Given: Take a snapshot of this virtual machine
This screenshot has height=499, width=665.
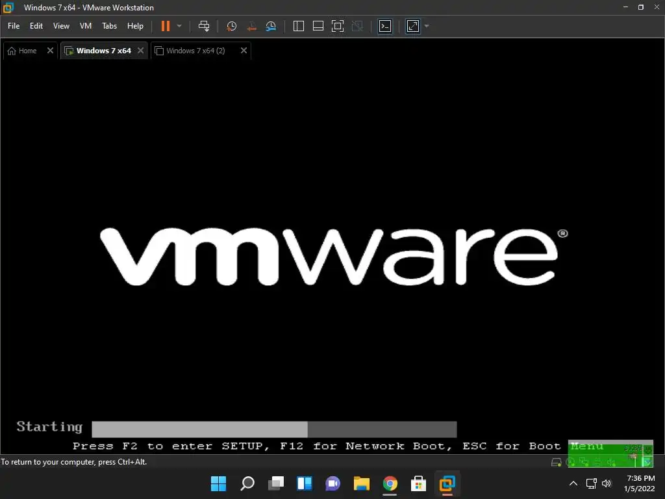Looking at the screenshot, I should [232, 26].
